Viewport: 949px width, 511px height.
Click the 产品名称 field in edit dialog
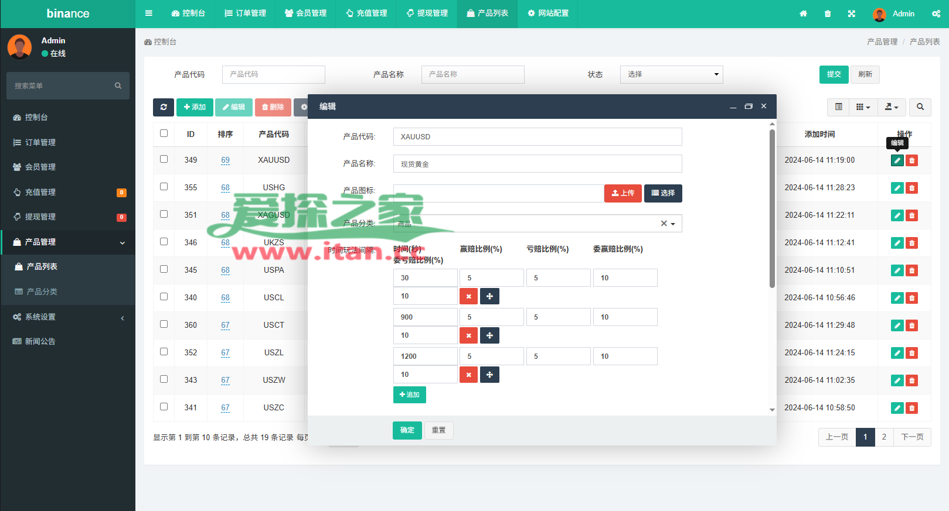pyautogui.click(x=537, y=164)
